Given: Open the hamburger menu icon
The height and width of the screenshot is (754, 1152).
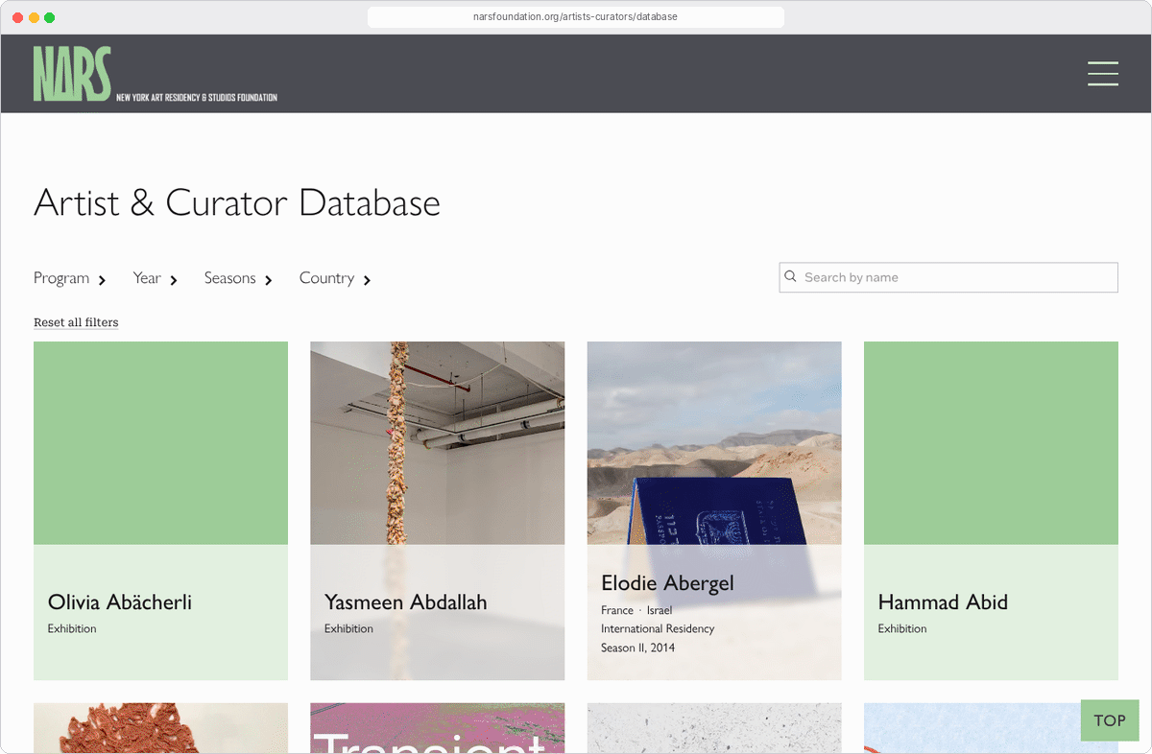Looking at the screenshot, I should click(1103, 74).
